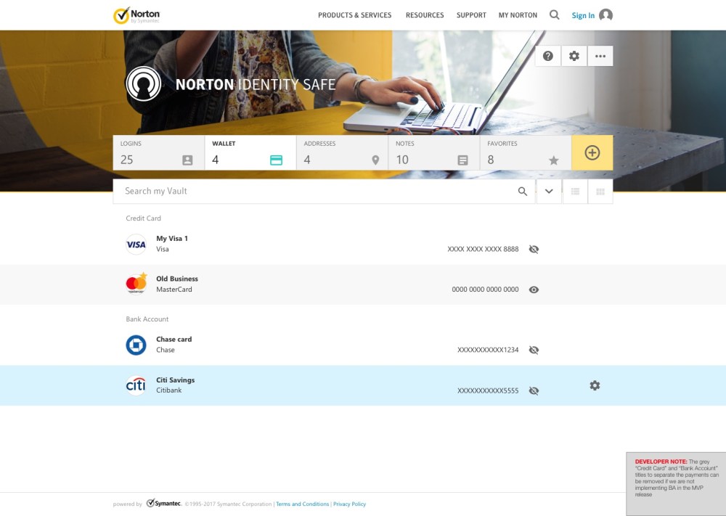Switch to the Addresses tab
The width and height of the screenshot is (726, 516).
click(x=341, y=153)
